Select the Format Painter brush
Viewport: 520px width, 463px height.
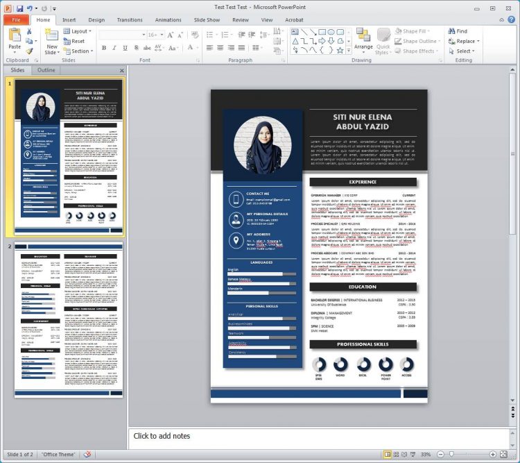(30, 51)
